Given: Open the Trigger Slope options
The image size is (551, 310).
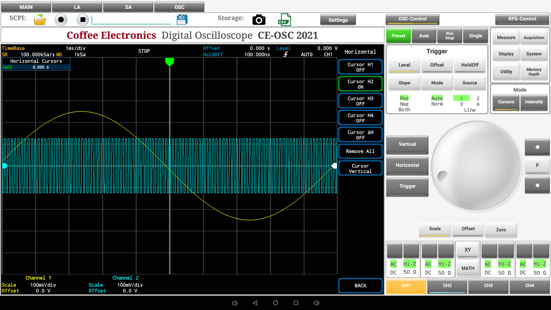Looking at the screenshot, I should (404, 83).
